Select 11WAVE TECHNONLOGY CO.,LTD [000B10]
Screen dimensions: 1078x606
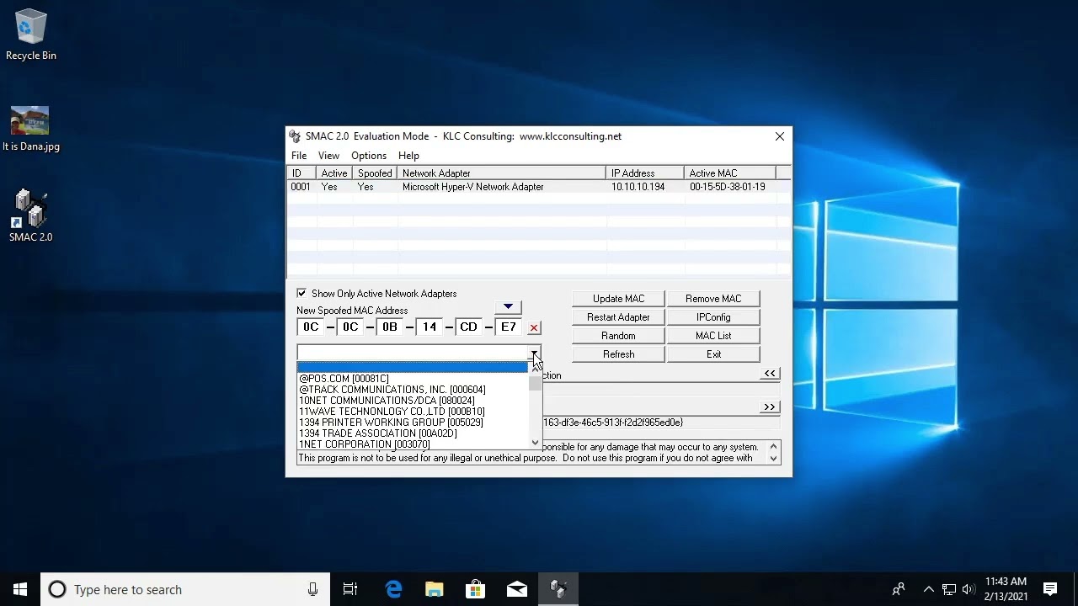pyautogui.click(x=413, y=412)
